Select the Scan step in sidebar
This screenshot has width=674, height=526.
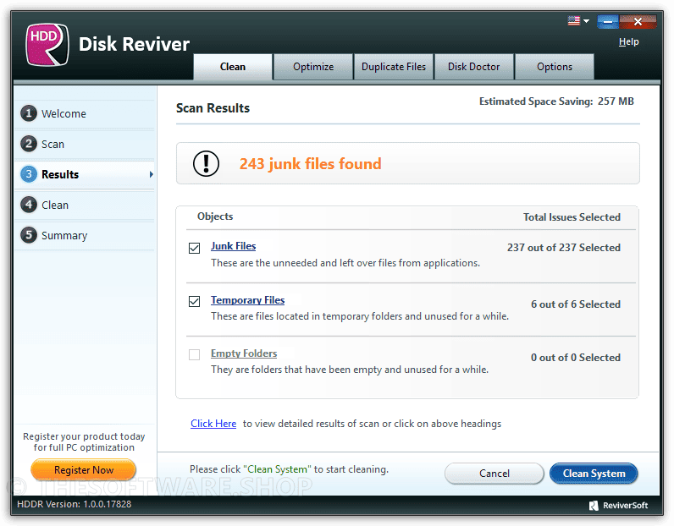coord(85,144)
